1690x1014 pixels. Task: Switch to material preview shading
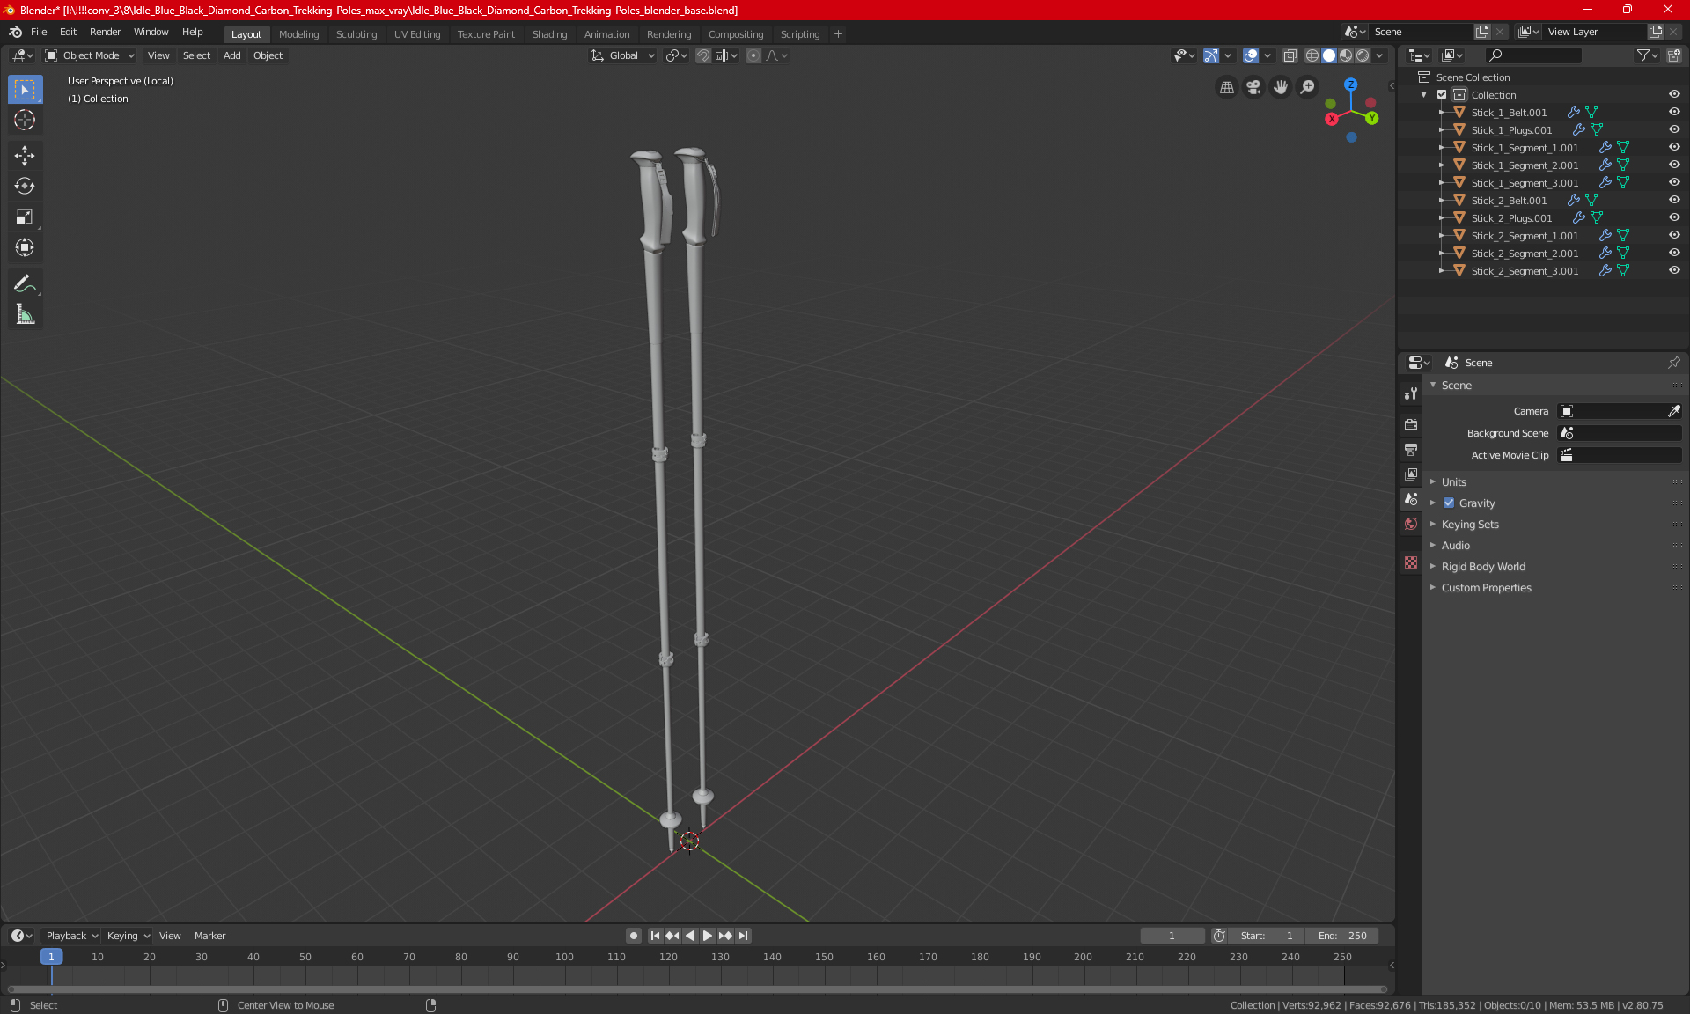coord(1346,55)
